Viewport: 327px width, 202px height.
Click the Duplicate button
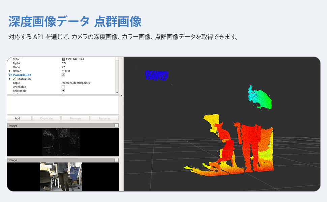[47, 118]
